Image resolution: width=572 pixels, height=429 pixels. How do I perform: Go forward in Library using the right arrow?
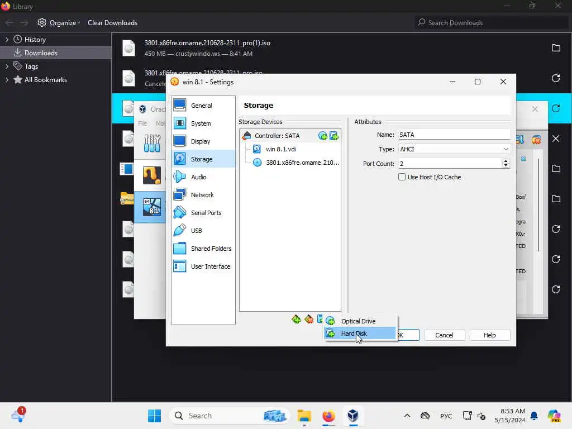coord(24,22)
